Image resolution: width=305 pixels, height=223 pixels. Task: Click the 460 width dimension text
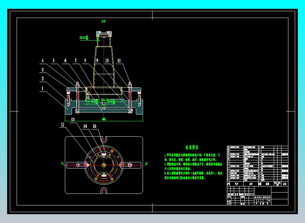[104, 119]
